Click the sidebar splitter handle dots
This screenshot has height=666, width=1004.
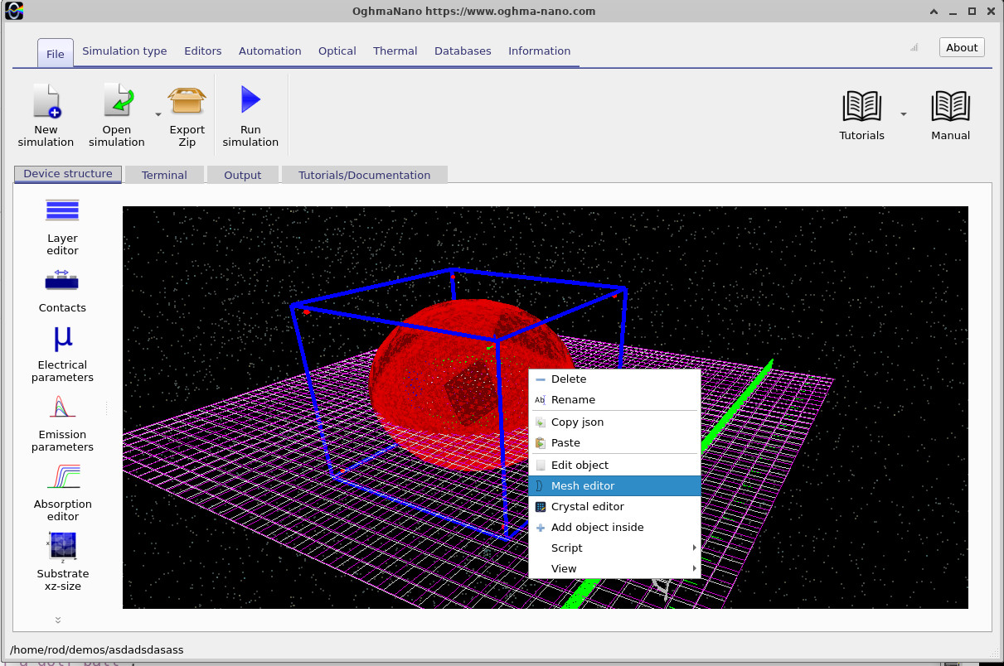[106, 408]
